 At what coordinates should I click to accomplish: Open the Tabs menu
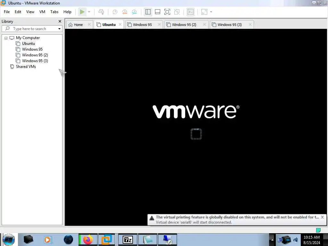pyautogui.click(x=54, y=12)
